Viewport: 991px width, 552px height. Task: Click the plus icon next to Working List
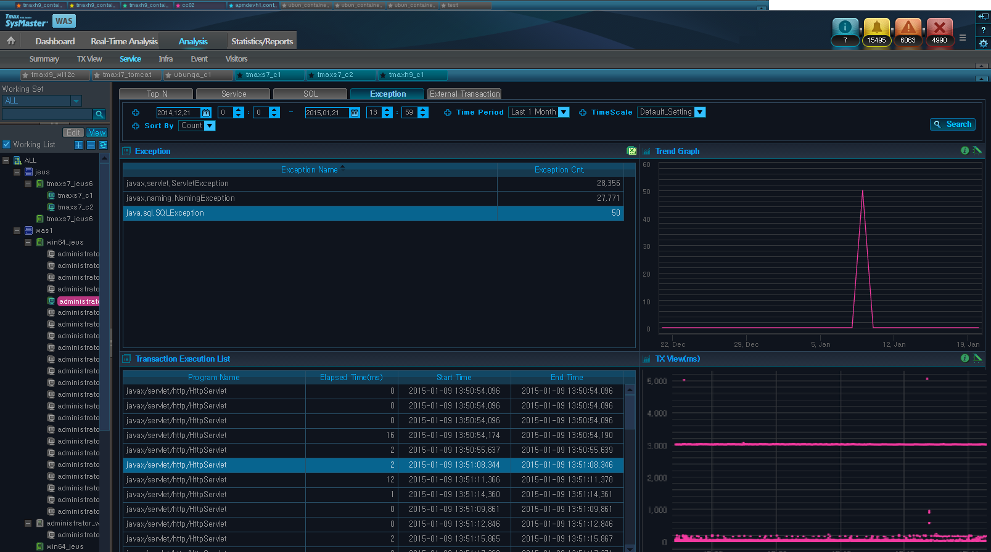(78, 145)
